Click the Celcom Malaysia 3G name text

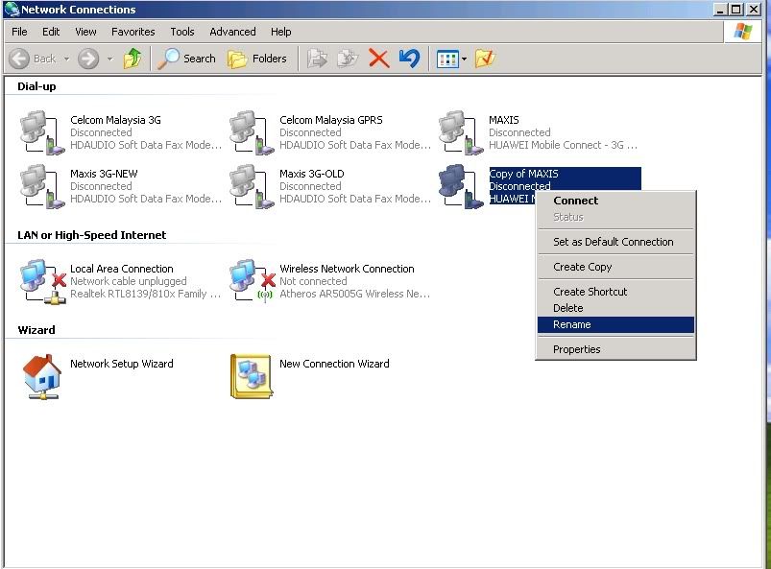pyautogui.click(x=115, y=120)
